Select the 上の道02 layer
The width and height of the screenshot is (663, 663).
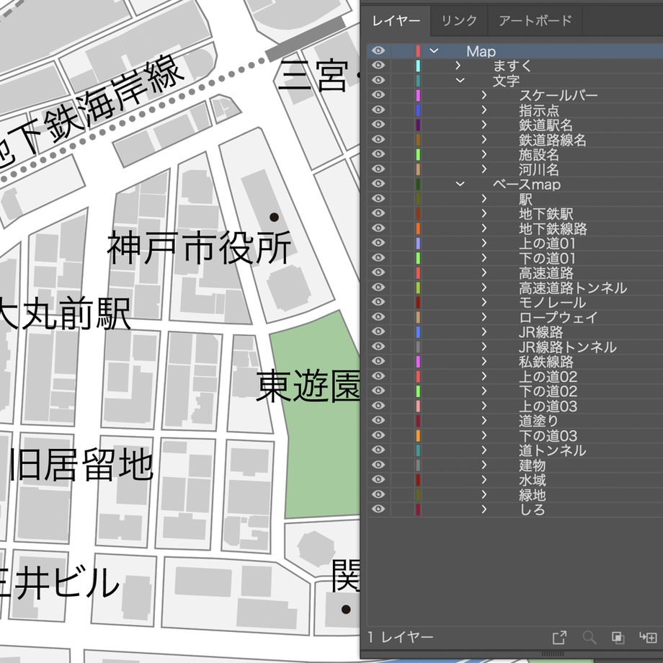tap(548, 376)
